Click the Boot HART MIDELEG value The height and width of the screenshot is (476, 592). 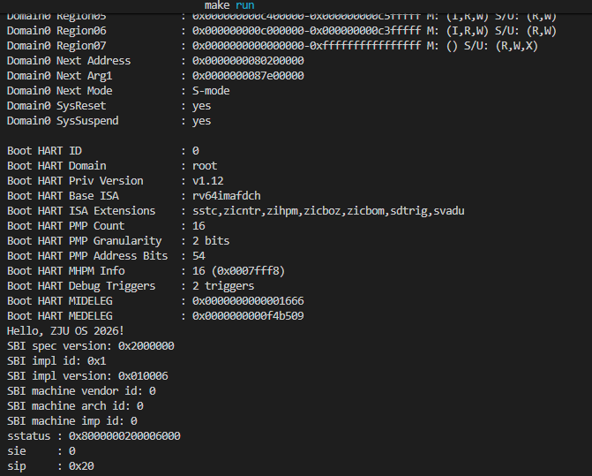click(x=248, y=301)
